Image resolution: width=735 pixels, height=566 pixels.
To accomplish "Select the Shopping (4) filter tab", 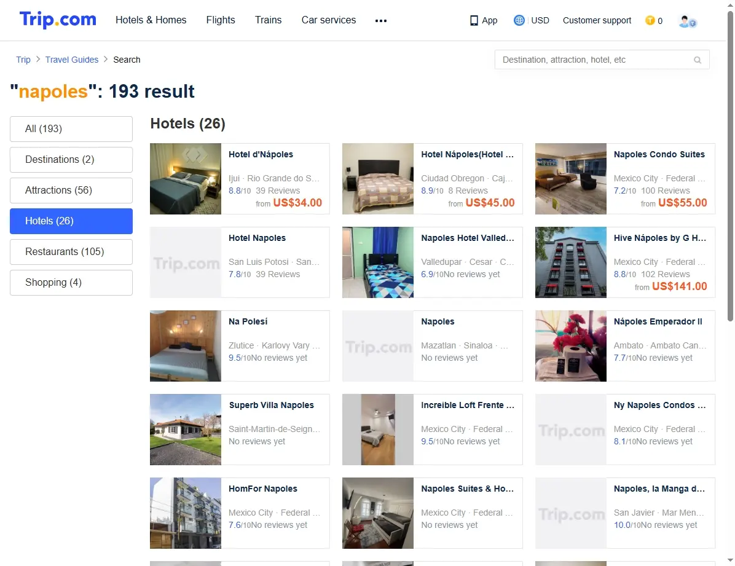I will 71,282.
